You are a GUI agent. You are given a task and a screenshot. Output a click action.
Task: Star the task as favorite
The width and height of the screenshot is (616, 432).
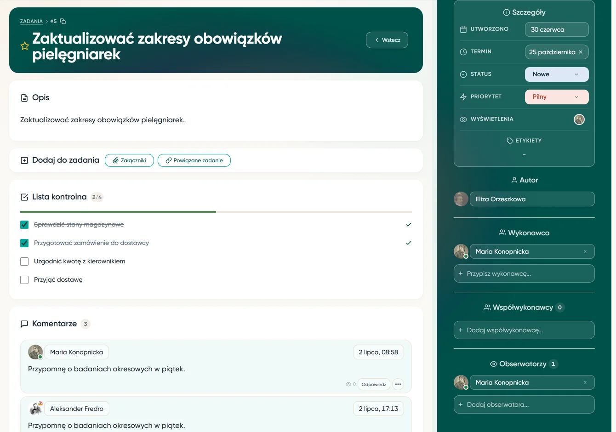coord(25,46)
